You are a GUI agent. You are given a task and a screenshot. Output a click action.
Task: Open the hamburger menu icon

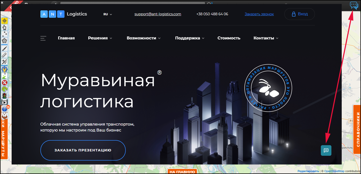coord(43,38)
